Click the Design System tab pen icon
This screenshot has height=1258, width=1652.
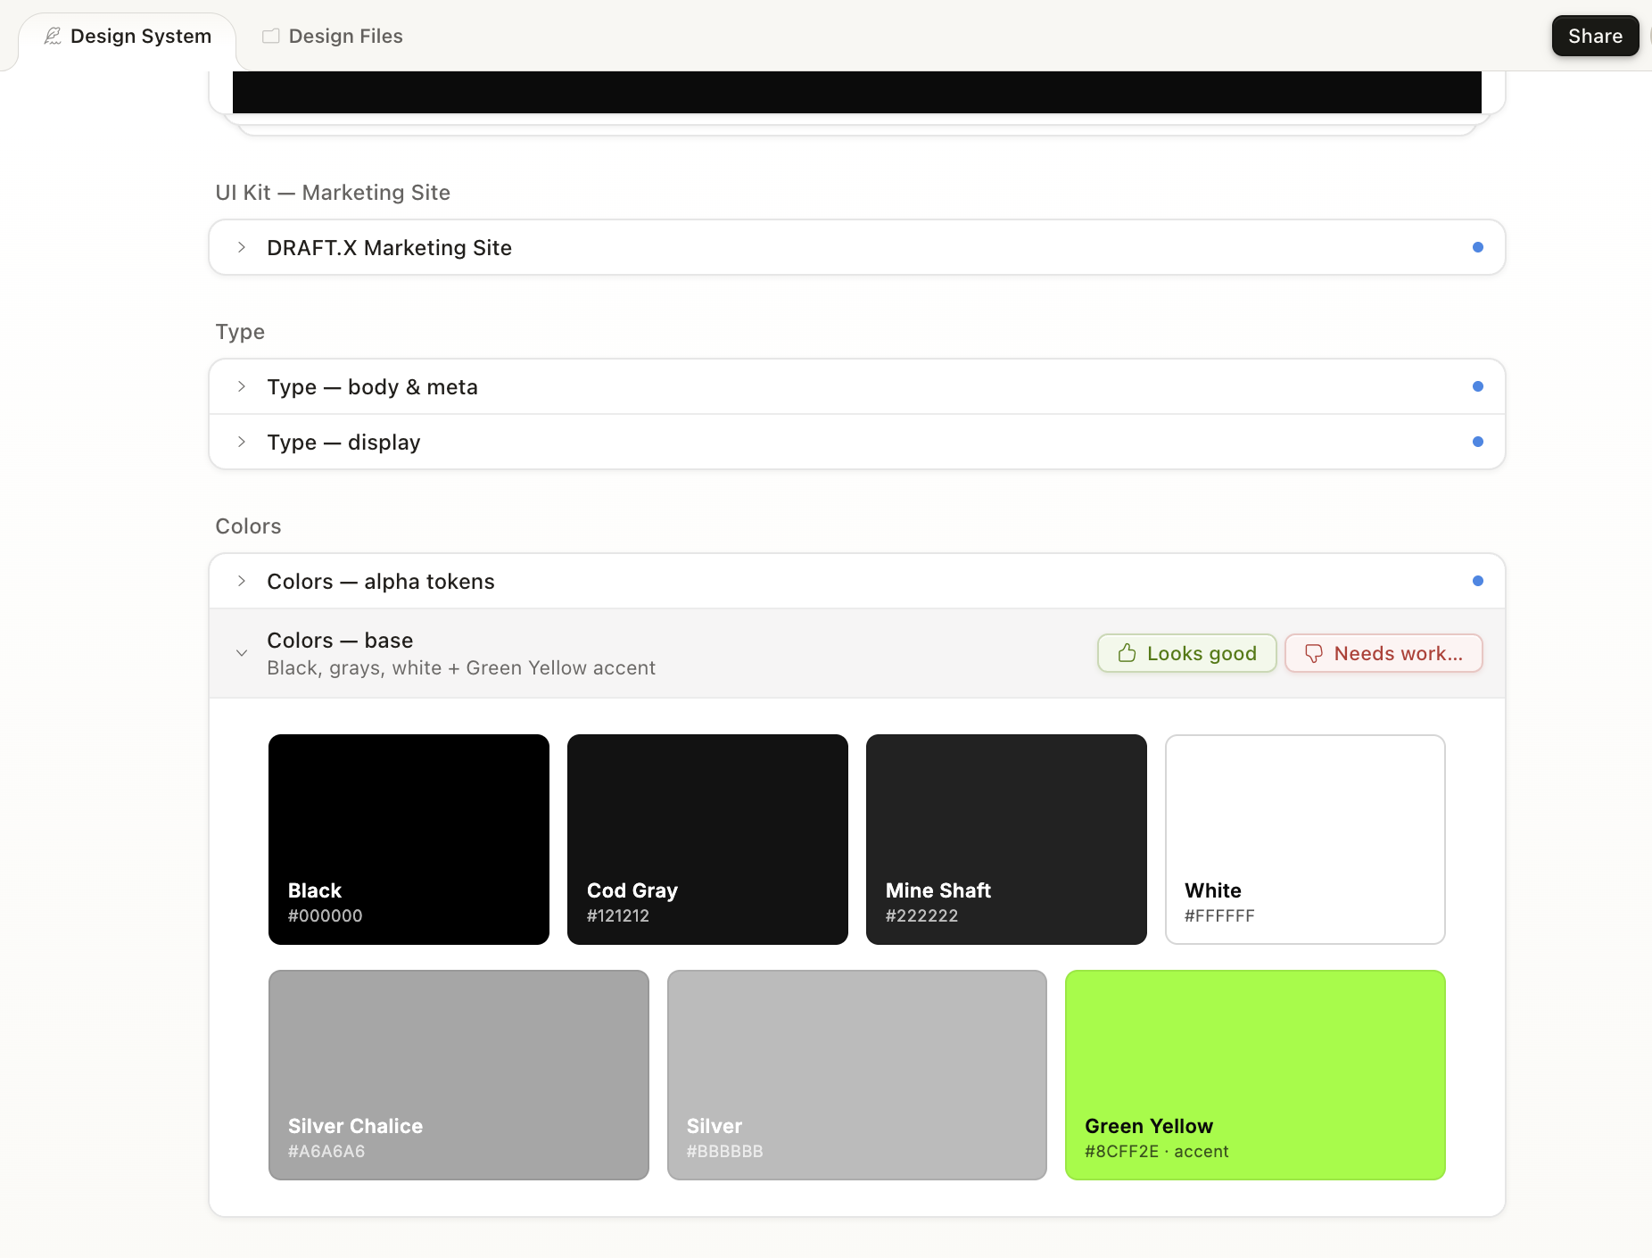tap(53, 37)
